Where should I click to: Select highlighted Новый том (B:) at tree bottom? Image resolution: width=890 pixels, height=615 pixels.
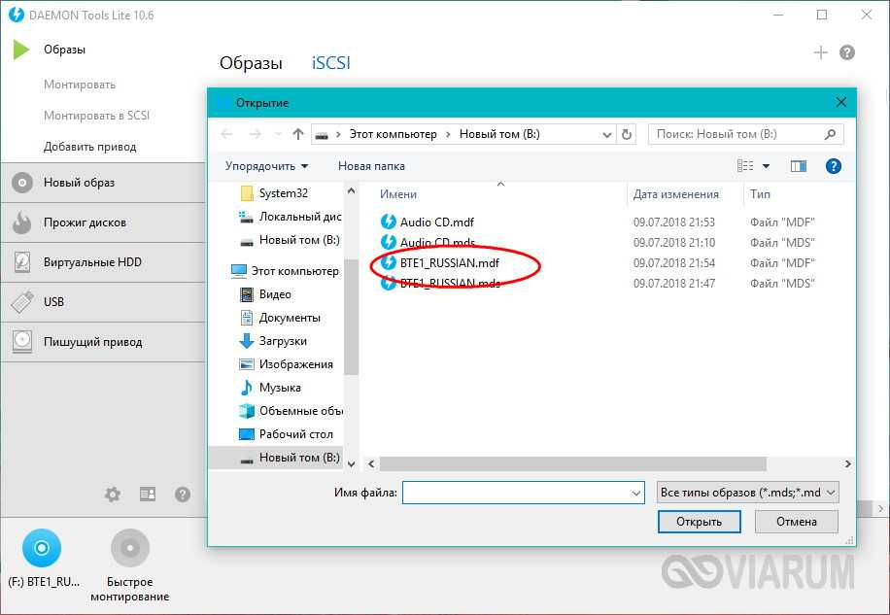[276, 458]
